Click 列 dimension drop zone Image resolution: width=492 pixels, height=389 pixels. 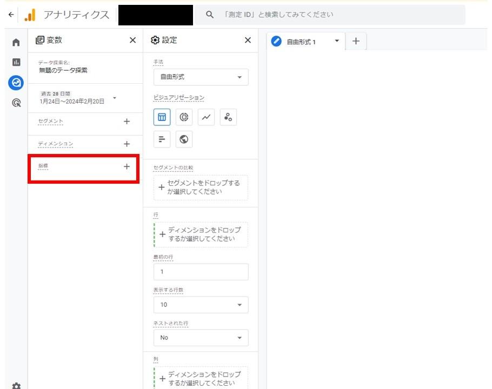[201, 378]
